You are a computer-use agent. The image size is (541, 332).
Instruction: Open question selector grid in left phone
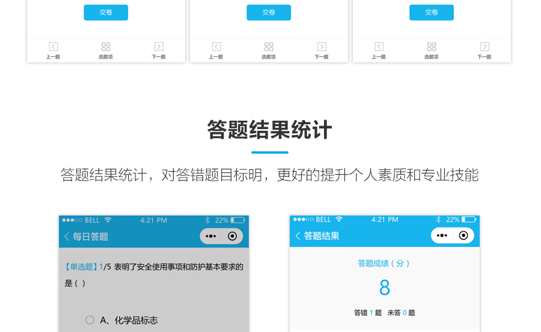[106, 47]
